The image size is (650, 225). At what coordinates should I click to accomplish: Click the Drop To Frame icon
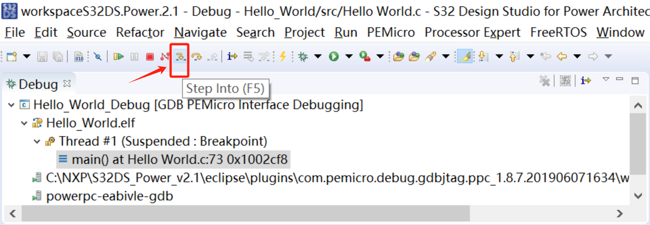point(248,56)
